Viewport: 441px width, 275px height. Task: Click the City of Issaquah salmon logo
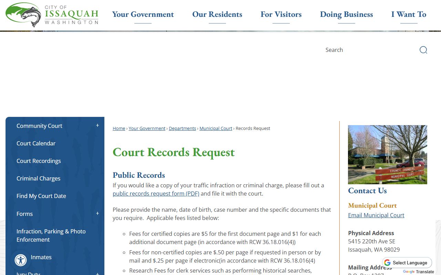tap(52, 14)
